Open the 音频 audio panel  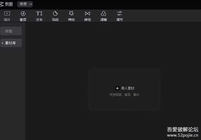[23, 16]
